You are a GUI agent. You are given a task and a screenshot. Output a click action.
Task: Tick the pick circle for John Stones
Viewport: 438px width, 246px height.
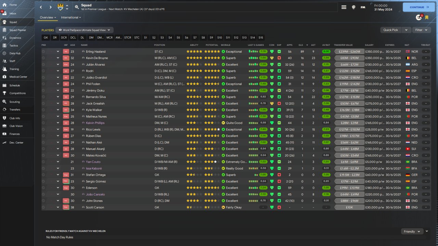point(43,201)
